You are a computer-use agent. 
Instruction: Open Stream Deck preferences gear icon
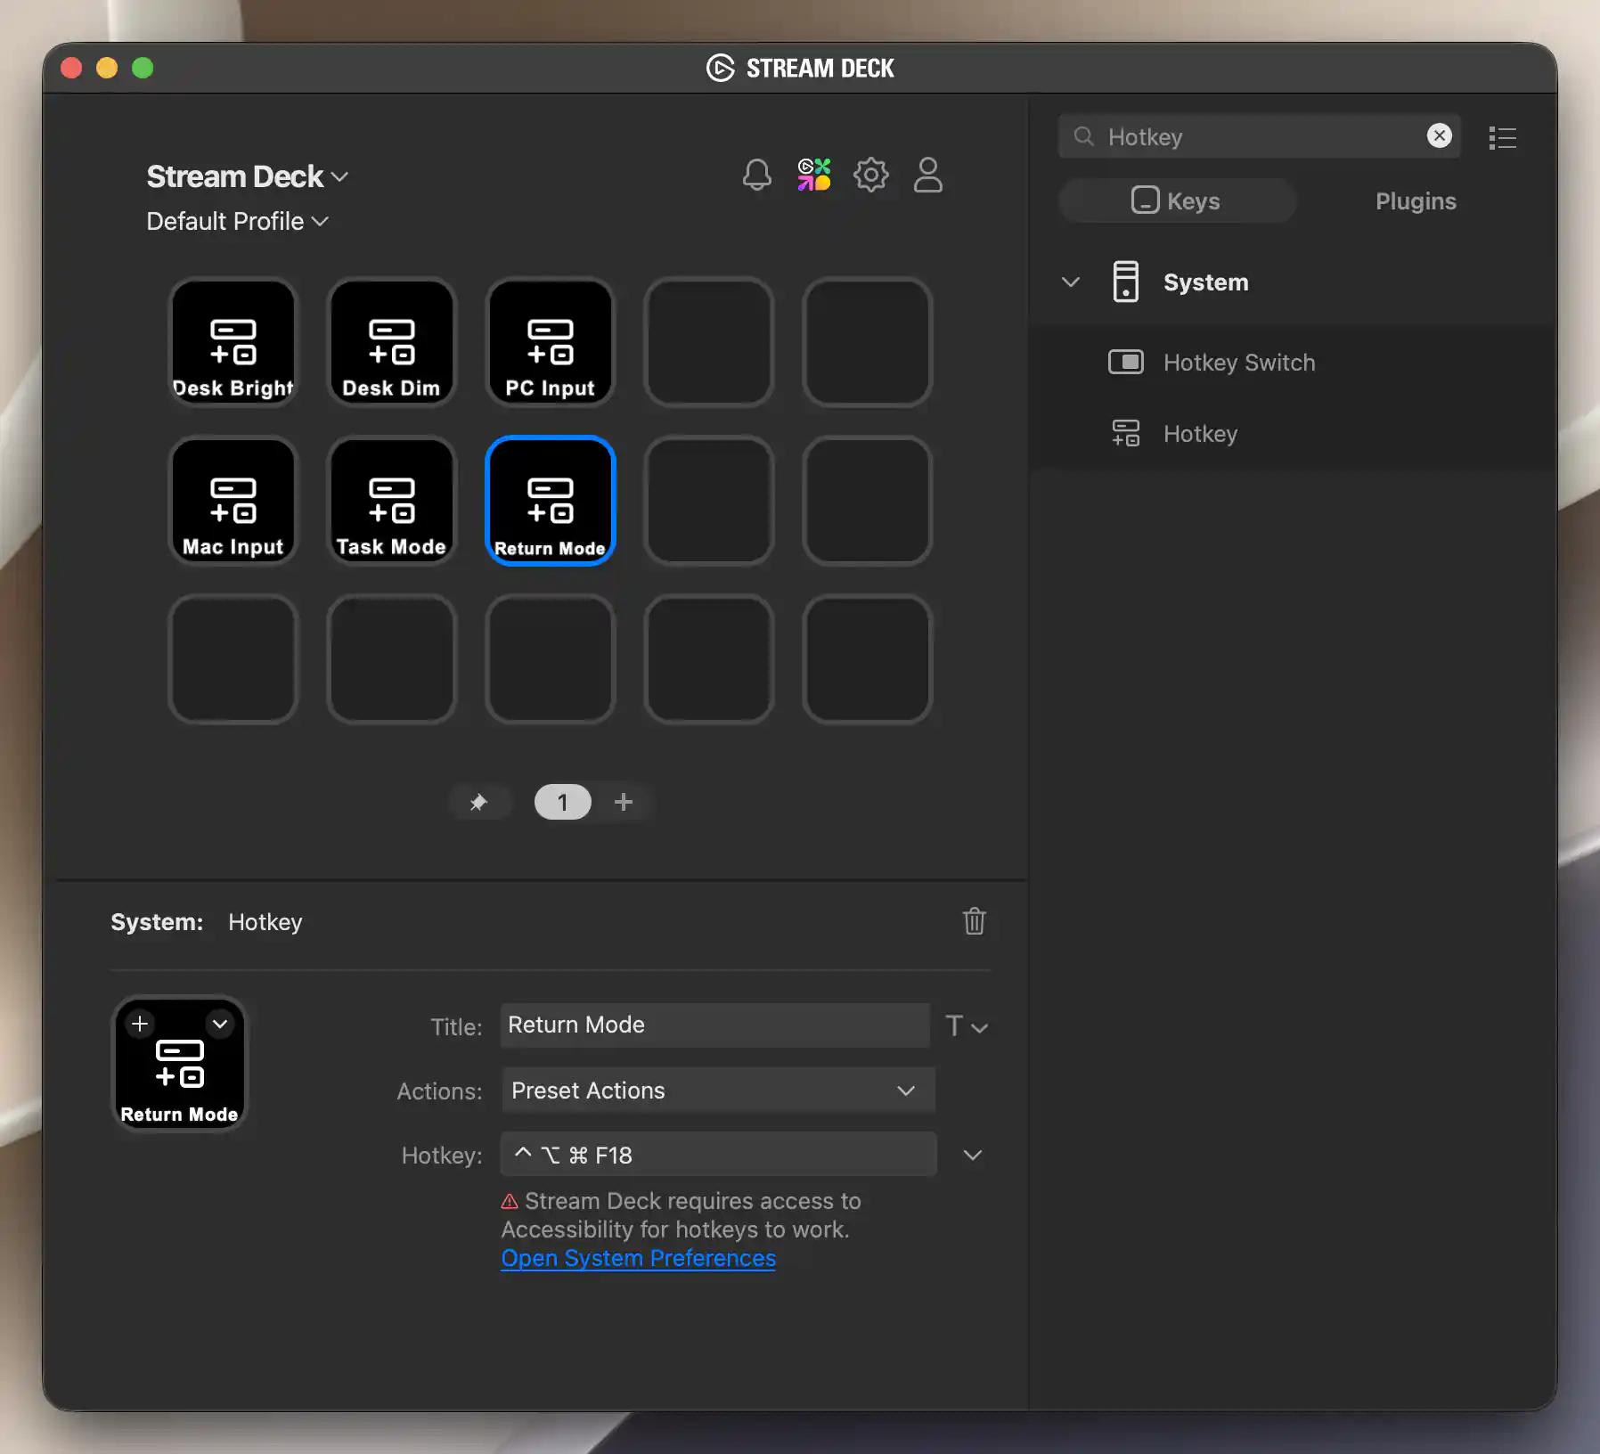tap(870, 175)
